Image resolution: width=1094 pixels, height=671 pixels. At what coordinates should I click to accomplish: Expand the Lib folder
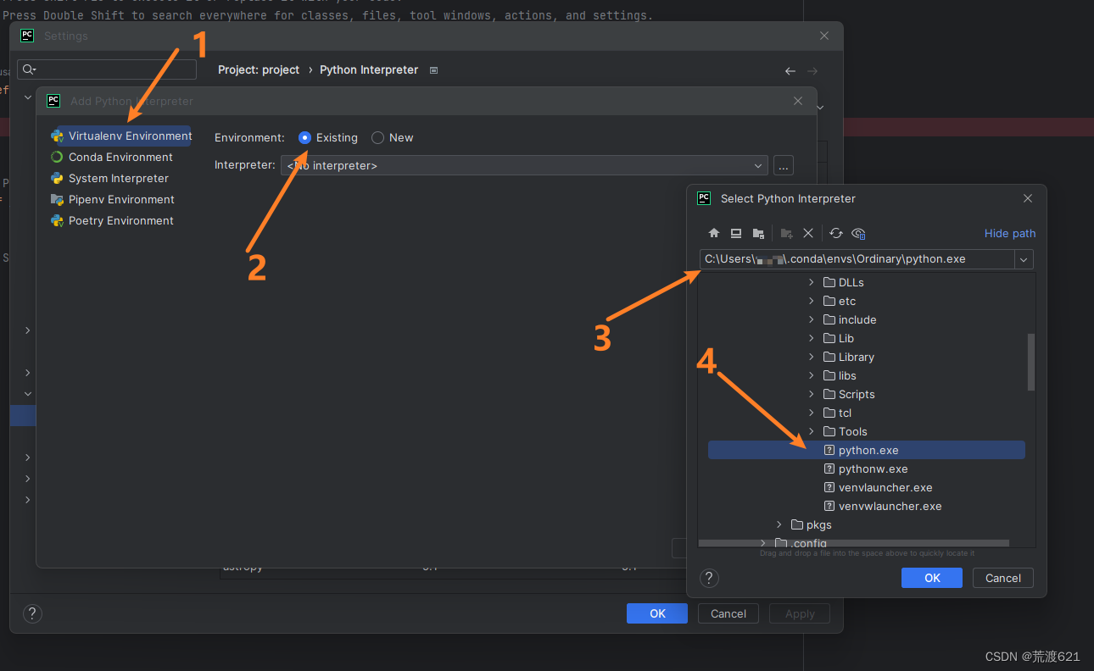point(811,338)
